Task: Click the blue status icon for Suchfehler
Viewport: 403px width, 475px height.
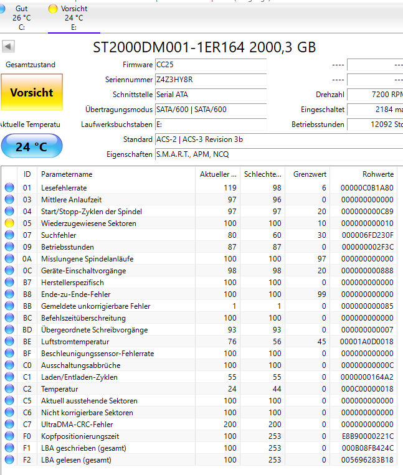Action: pyautogui.click(x=9, y=235)
